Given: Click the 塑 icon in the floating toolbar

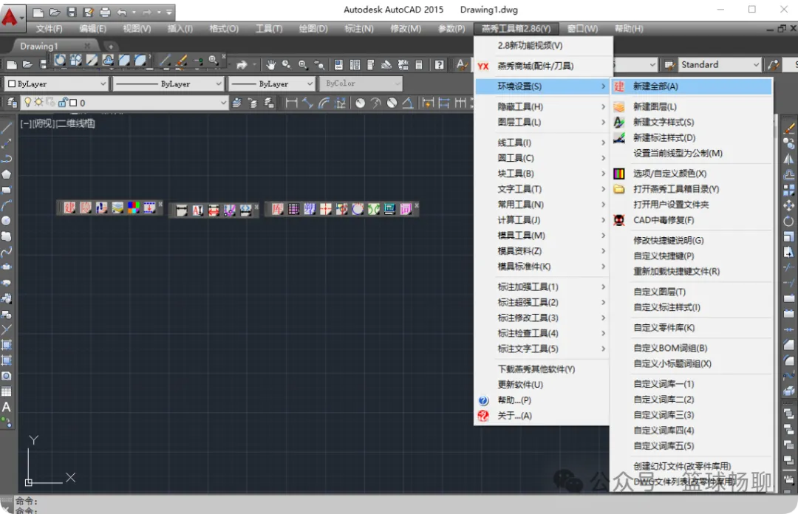Looking at the screenshot, I should click(x=310, y=209).
